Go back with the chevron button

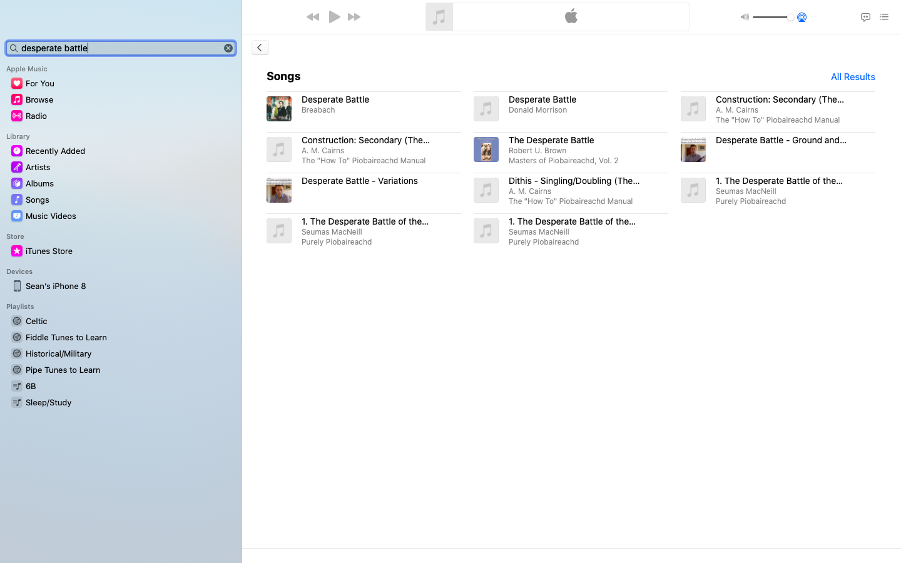tap(260, 48)
